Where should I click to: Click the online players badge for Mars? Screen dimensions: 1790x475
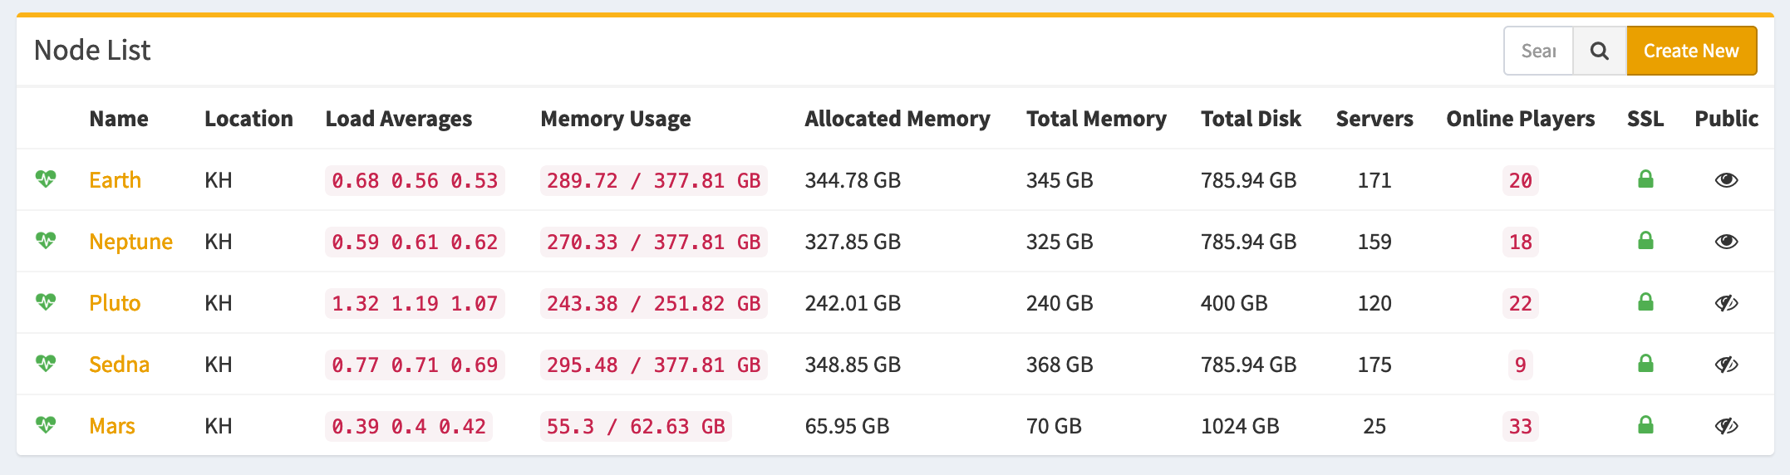point(1520,426)
